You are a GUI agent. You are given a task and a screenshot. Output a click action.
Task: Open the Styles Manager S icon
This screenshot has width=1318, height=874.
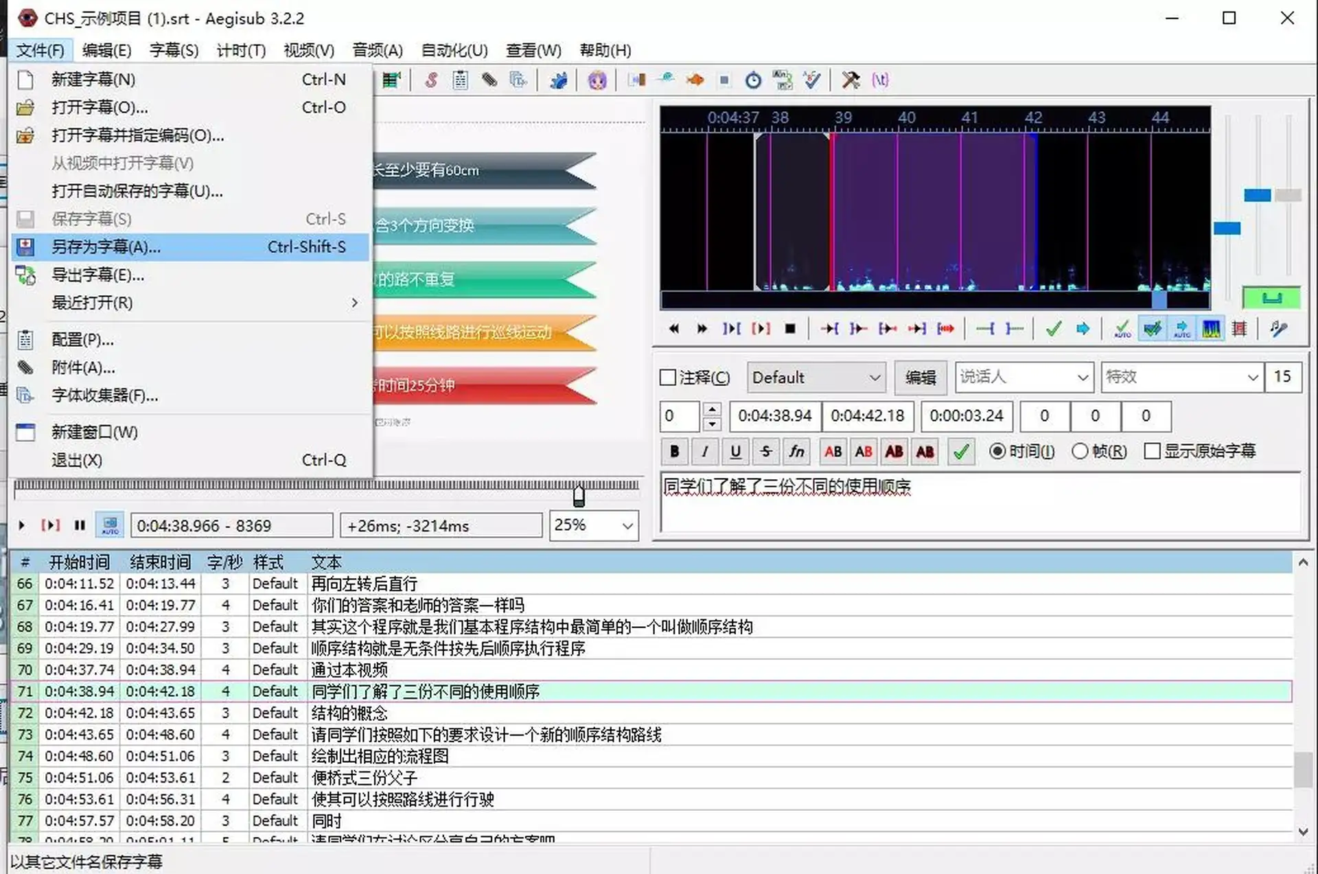(x=431, y=80)
